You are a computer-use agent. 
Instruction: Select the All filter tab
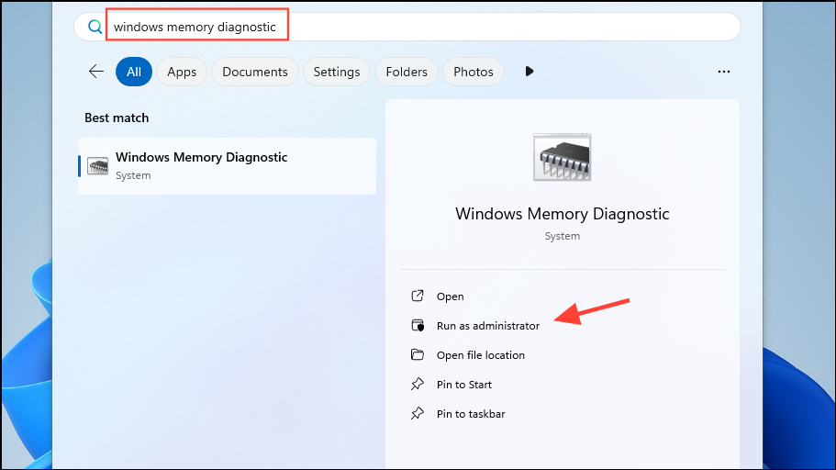[134, 72]
